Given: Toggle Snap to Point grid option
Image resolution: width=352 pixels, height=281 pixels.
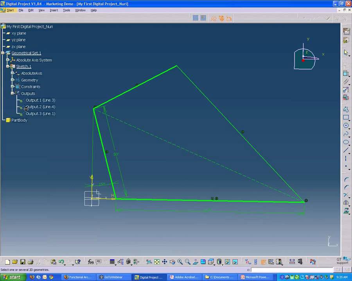Looking at the screenshot, I should tap(203, 18).
